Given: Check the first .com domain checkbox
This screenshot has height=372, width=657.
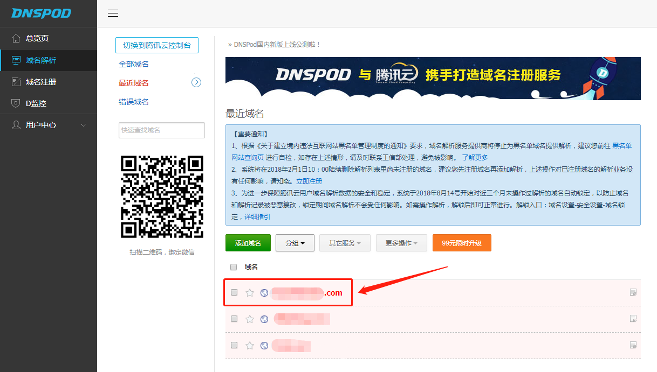Looking at the screenshot, I should coord(234,292).
